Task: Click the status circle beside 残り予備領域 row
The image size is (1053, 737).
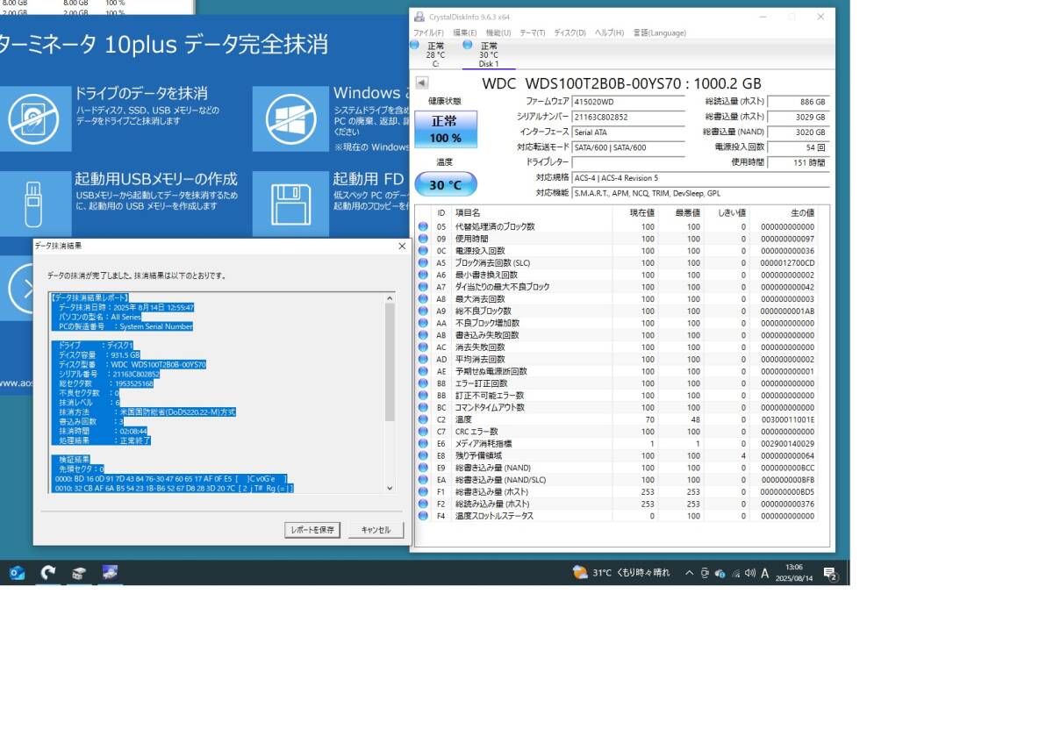Action: pos(423,456)
